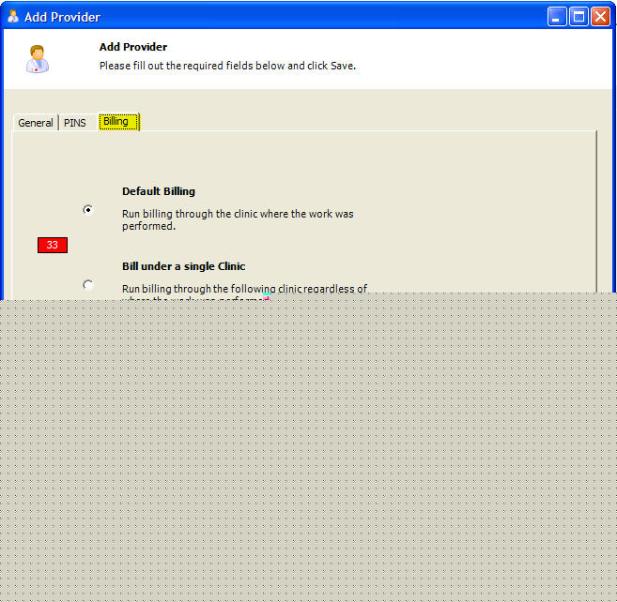Minimize the Add Provider window
The width and height of the screenshot is (617, 602).
coord(557,17)
